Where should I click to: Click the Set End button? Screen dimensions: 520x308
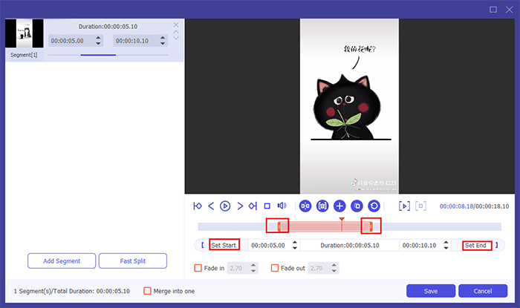[476, 245]
